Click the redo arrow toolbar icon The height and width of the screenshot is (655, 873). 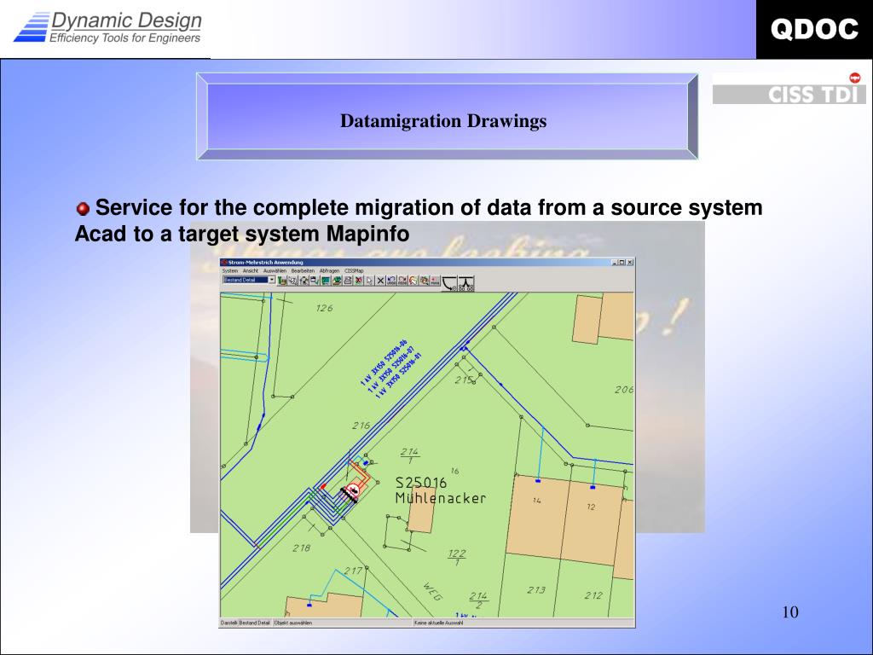click(x=402, y=281)
